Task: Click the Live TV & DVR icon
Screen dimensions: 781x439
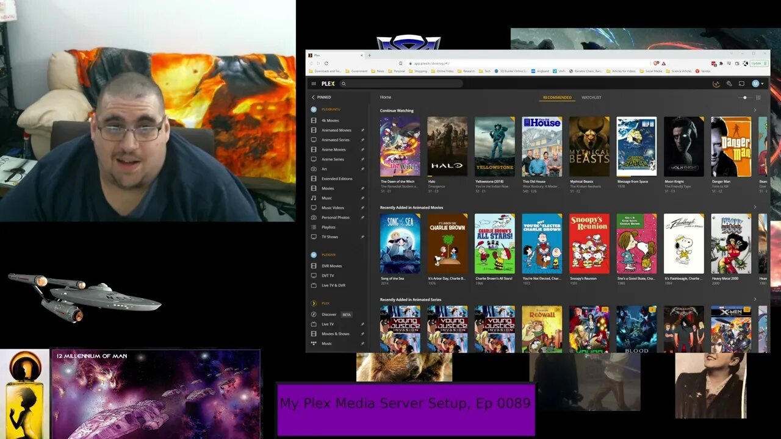Action: click(314, 285)
